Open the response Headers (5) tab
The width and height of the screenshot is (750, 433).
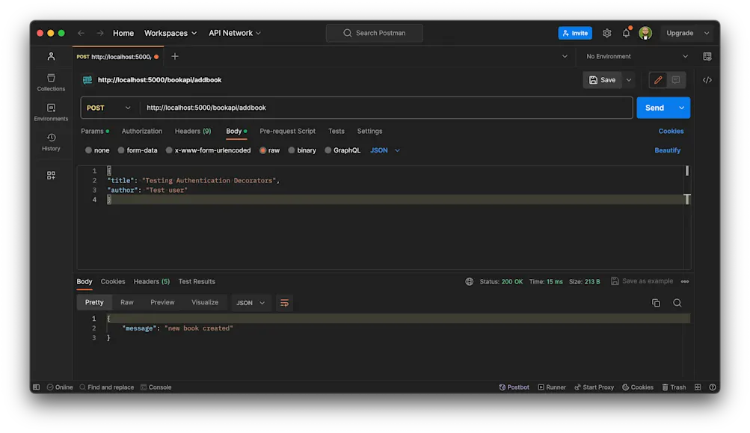pyautogui.click(x=152, y=281)
